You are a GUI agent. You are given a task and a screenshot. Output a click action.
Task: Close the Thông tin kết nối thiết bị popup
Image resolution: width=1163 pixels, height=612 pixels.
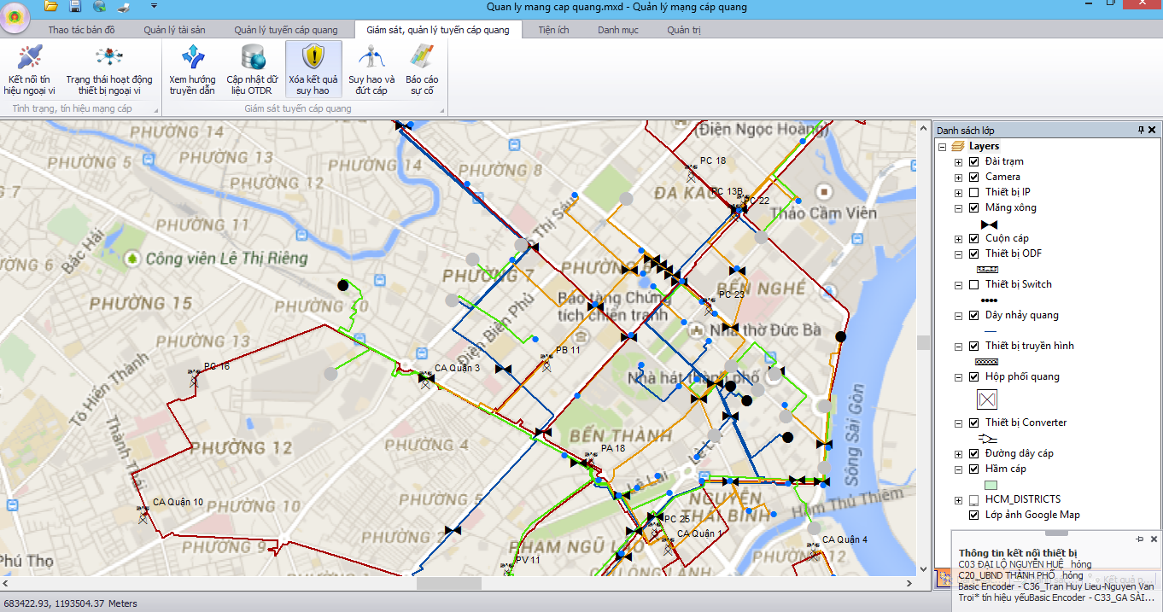pos(1154,539)
